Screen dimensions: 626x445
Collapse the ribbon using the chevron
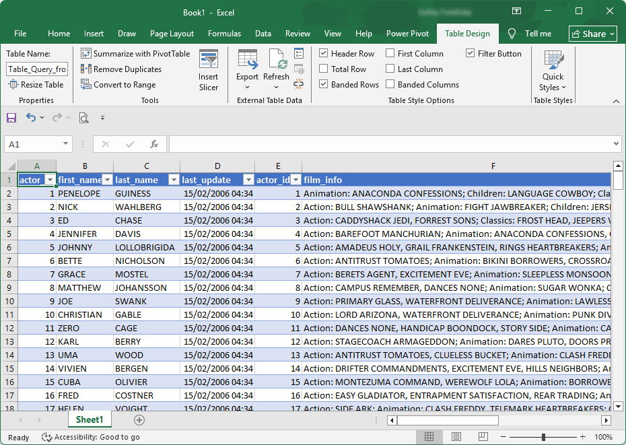(x=617, y=100)
